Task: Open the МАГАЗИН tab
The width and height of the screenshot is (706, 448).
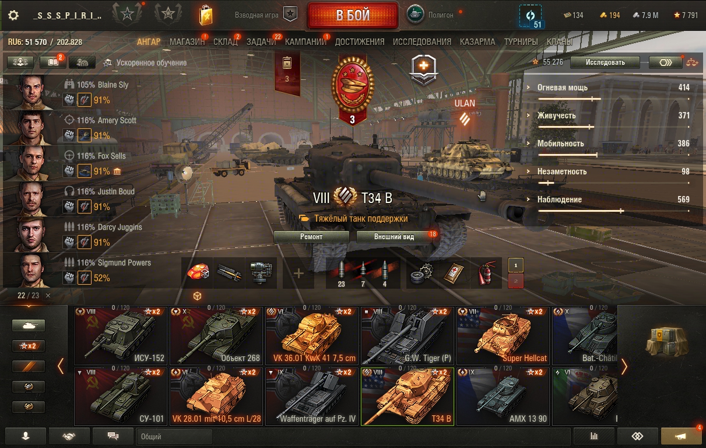Action: [187, 42]
